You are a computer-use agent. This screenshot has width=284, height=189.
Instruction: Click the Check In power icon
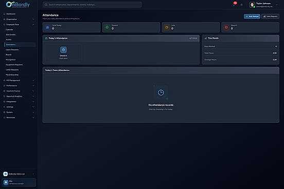63,50
